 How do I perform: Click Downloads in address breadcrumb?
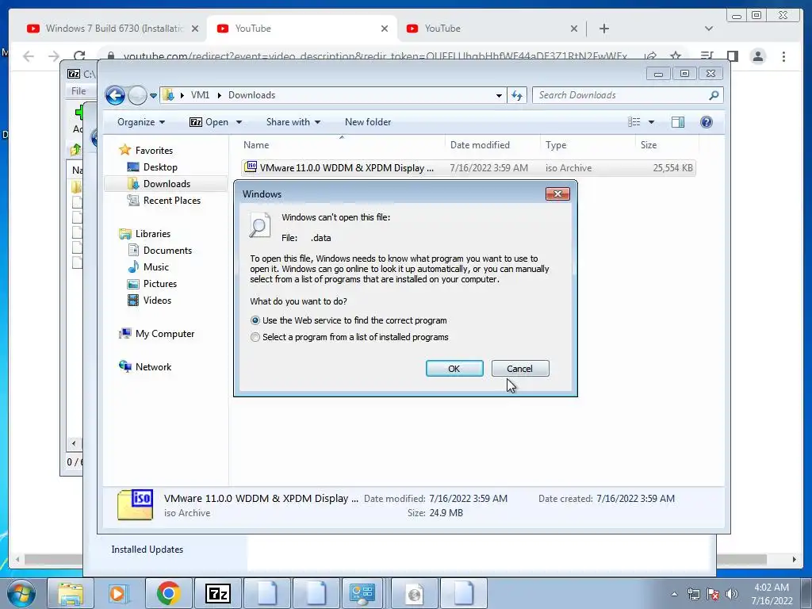click(251, 95)
